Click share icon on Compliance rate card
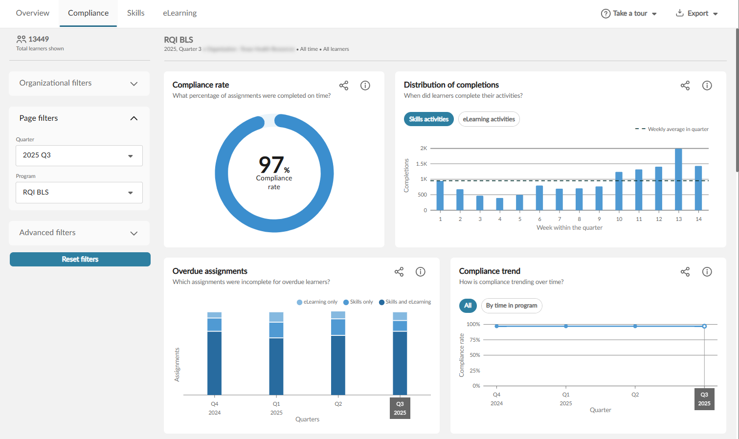Viewport: 739px width, 439px height. (344, 86)
